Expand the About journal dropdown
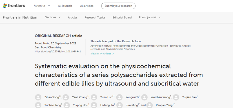The image size is (233, 108). tap(150, 17)
